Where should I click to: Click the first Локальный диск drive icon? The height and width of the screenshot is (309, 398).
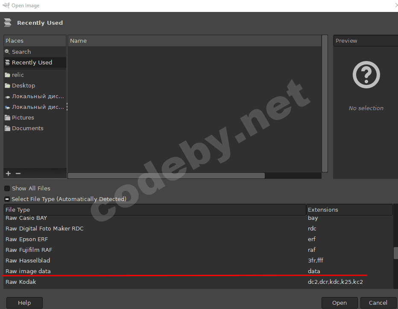tap(7, 96)
